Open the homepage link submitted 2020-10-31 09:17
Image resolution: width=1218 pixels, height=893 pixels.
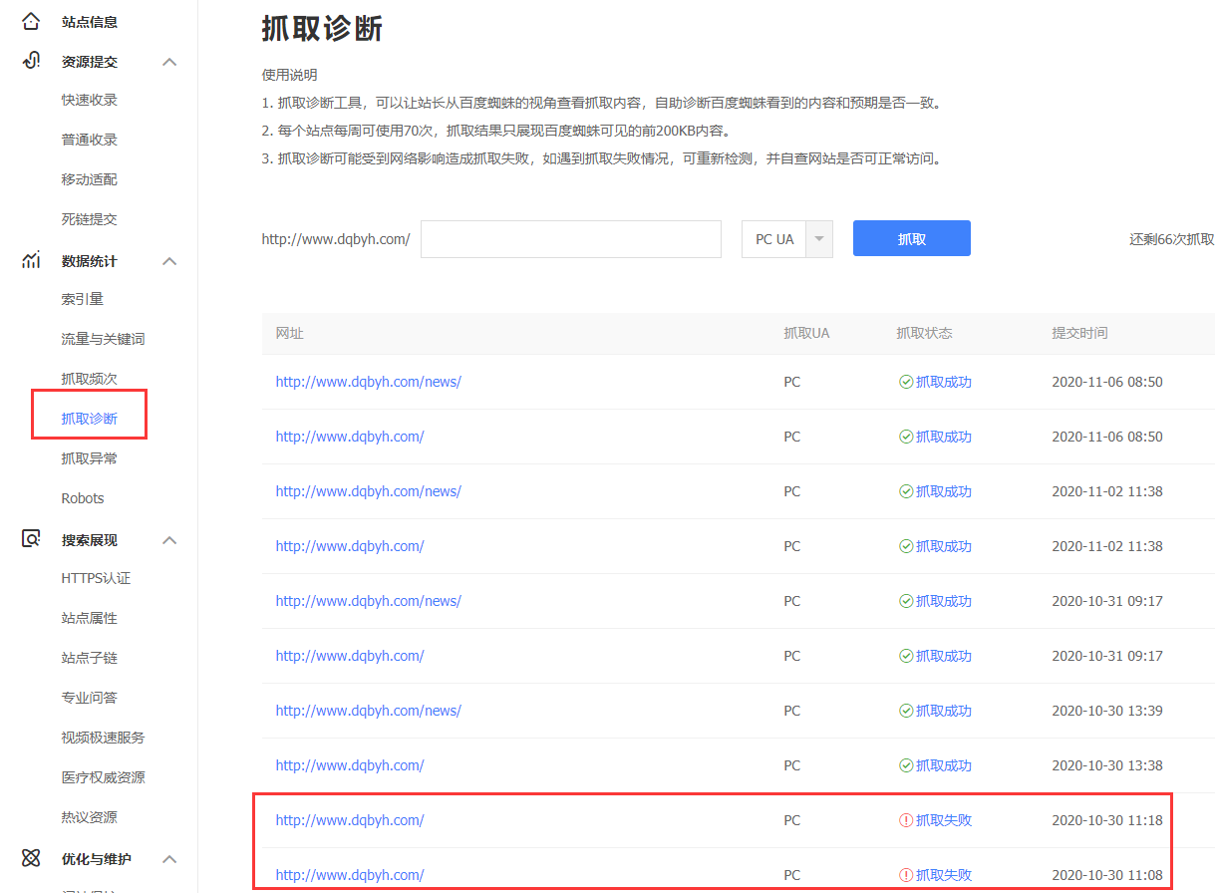click(350, 656)
